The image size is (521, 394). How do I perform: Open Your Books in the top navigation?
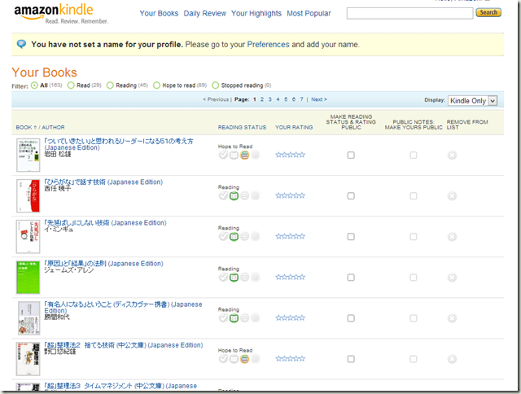coord(159,13)
